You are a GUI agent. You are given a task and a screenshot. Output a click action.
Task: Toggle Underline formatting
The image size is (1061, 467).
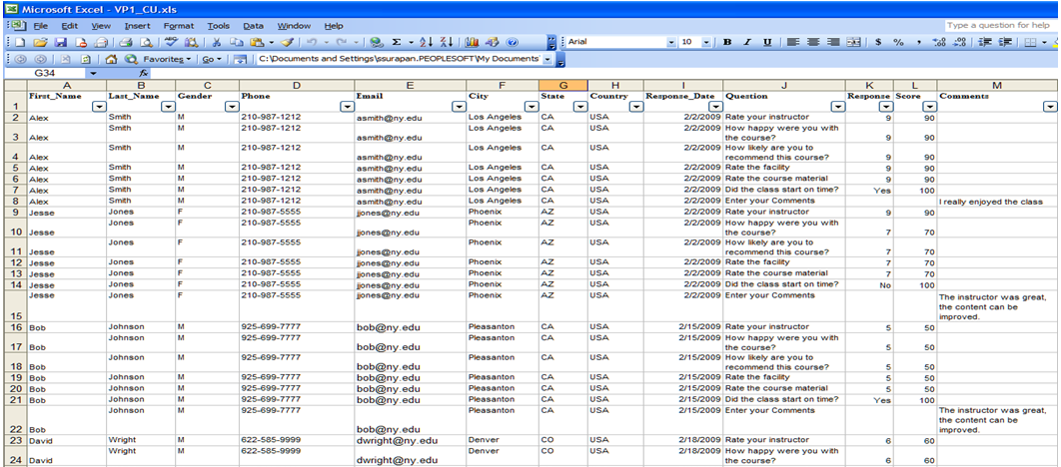tap(767, 42)
